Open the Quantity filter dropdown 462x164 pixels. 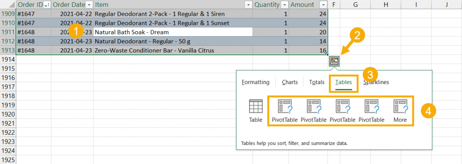tap(285, 5)
